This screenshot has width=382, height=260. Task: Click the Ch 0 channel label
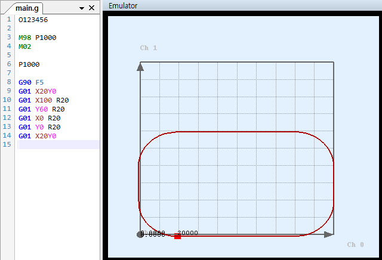[x=356, y=244]
